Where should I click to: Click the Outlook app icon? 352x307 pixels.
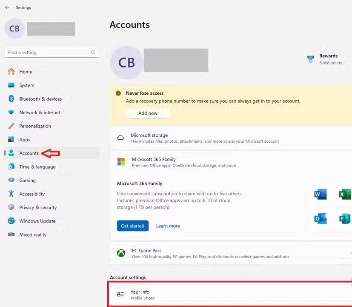click(321, 219)
